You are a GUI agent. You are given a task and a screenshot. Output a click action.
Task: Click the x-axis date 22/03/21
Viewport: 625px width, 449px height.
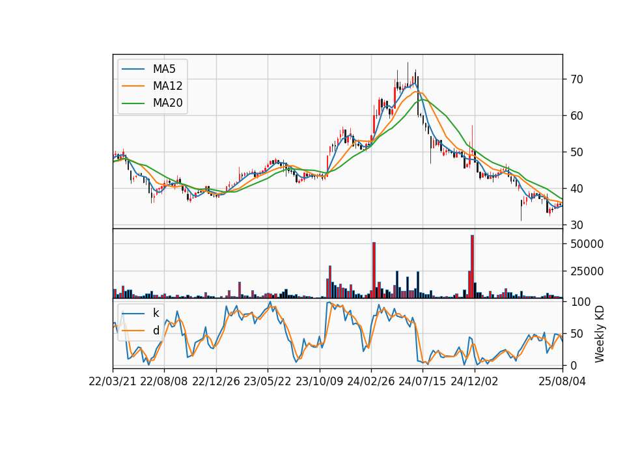coord(113,381)
